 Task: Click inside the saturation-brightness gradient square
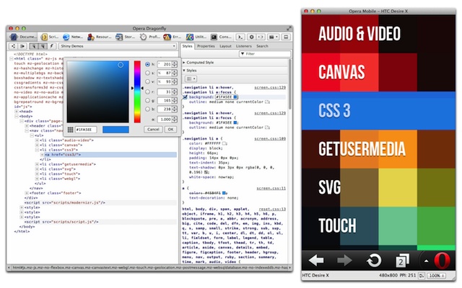98,91
